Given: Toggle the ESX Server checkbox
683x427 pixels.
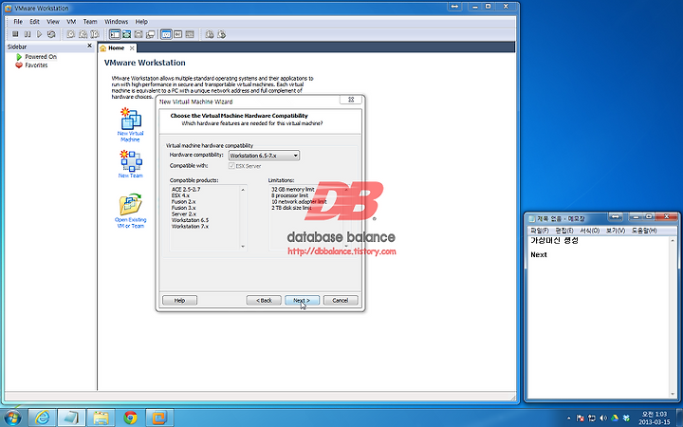Looking at the screenshot, I should click(x=231, y=166).
